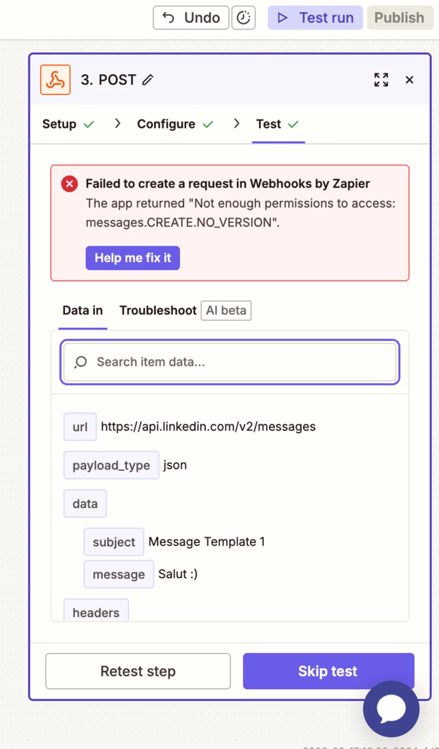Click the Publish button
This screenshot has width=439, height=749.
399,18
